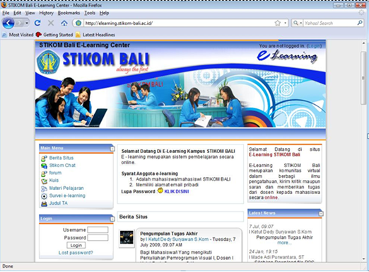The height and width of the screenshot is (272, 369).
Task: Click the STIKOM Bali crest logo
Action: [48, 62]
